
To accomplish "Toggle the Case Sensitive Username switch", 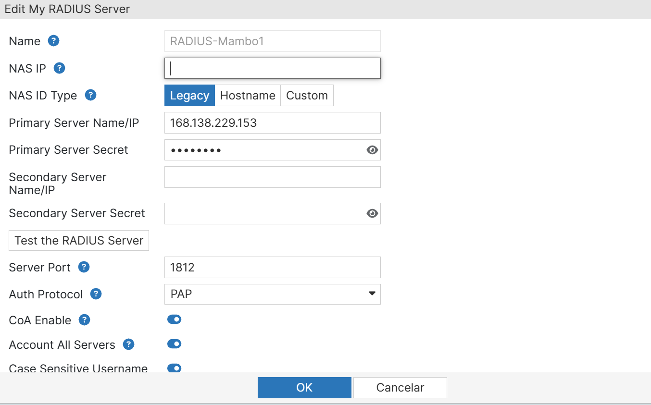I will coord(174,368).
